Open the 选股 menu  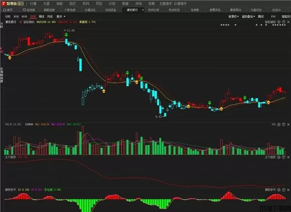point(59,3)
